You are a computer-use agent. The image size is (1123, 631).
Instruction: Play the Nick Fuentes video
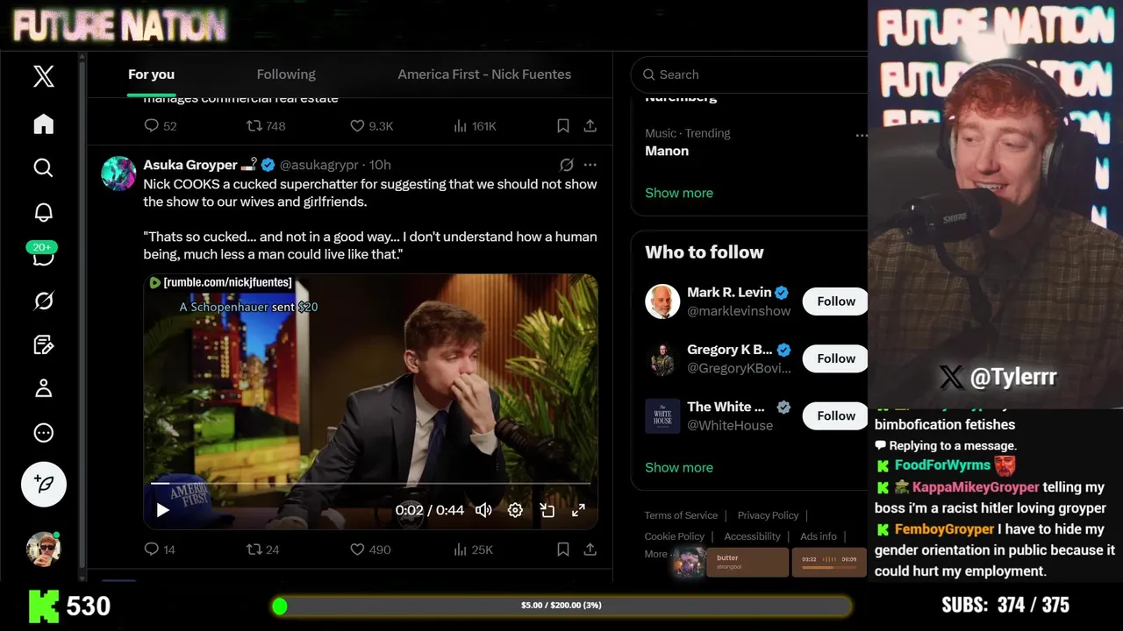pyautogui.click(x=162, y=510)
